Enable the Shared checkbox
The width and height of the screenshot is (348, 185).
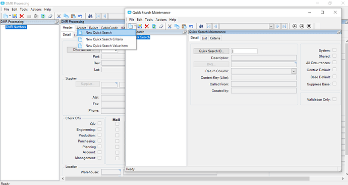[334, 56]
